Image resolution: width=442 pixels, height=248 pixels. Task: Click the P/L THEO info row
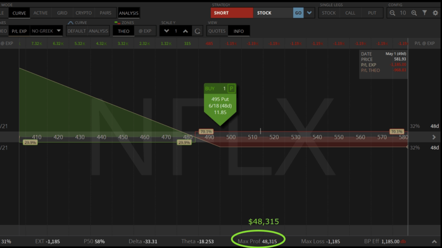click(x=383, y=70)
